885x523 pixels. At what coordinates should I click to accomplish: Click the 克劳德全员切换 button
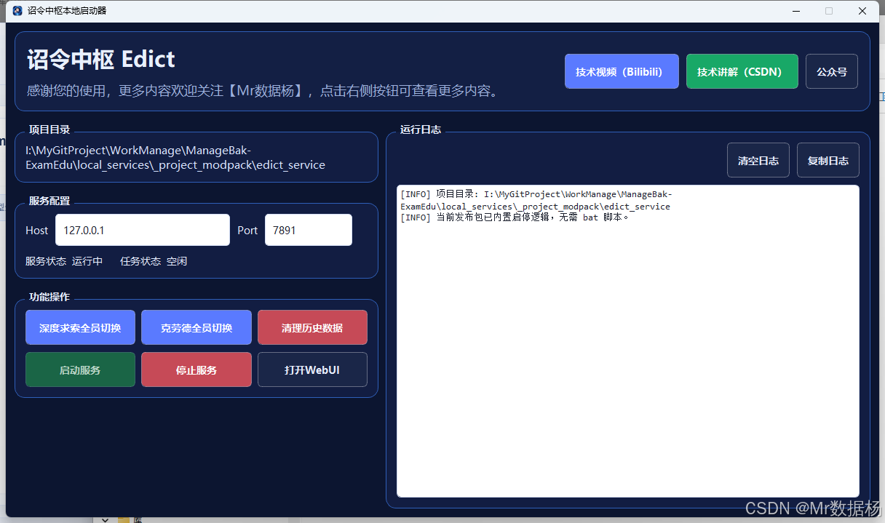tap(196, 327)
